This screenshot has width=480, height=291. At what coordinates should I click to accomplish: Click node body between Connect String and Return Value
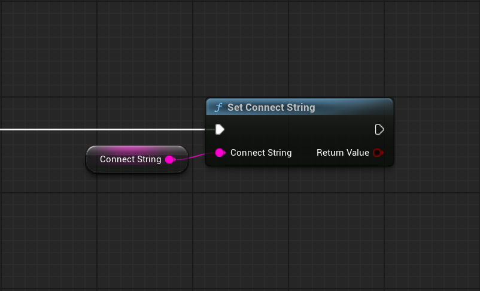click(304, 153)
